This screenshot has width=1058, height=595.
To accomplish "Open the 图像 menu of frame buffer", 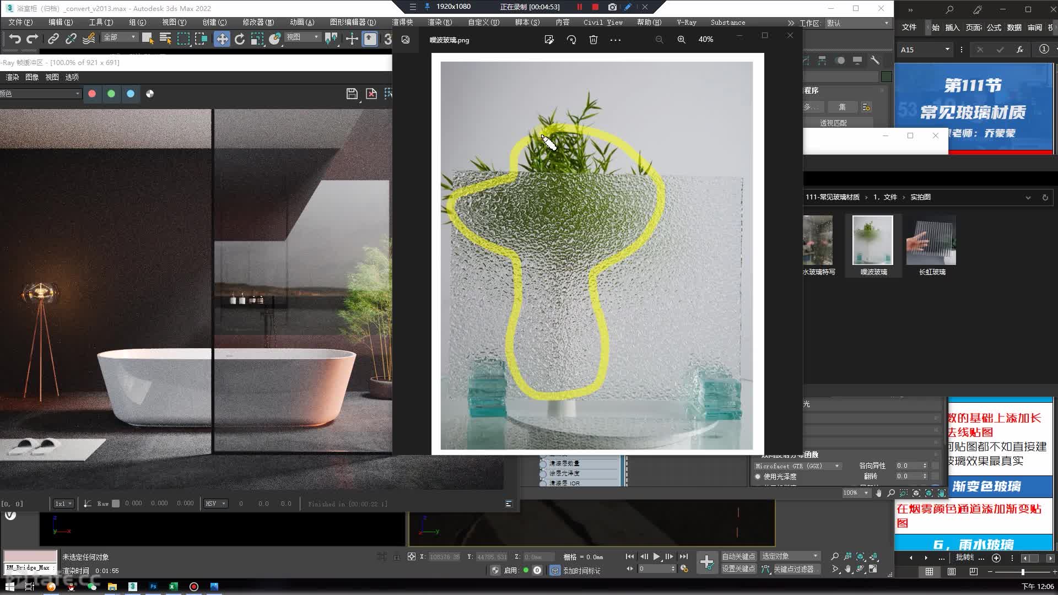I will click(32, 77).
